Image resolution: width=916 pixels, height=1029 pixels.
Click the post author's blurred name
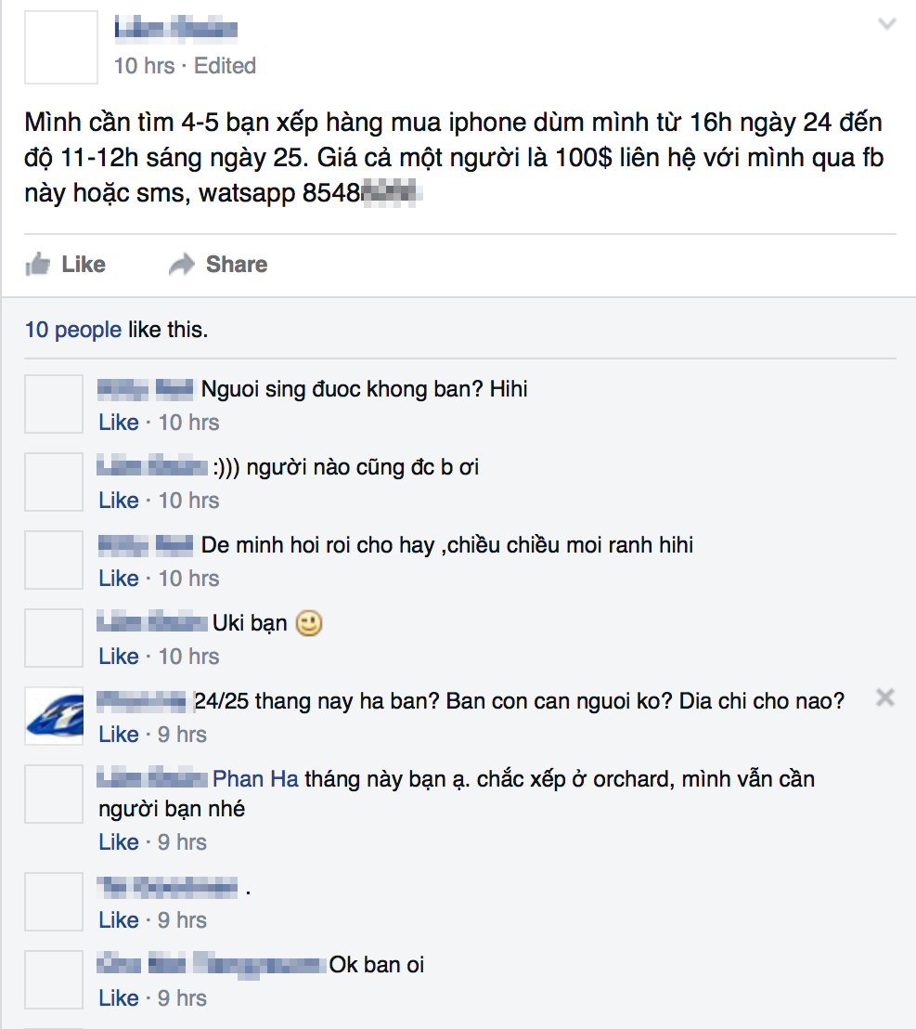[175, 30]
